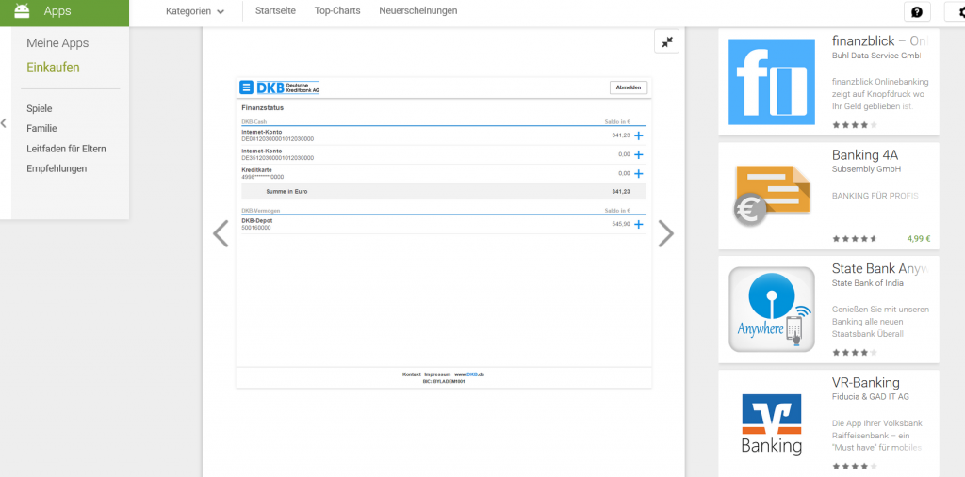Open finanzblick app title
The width and height of the screenshot is (965, 477).
(879, 41)
